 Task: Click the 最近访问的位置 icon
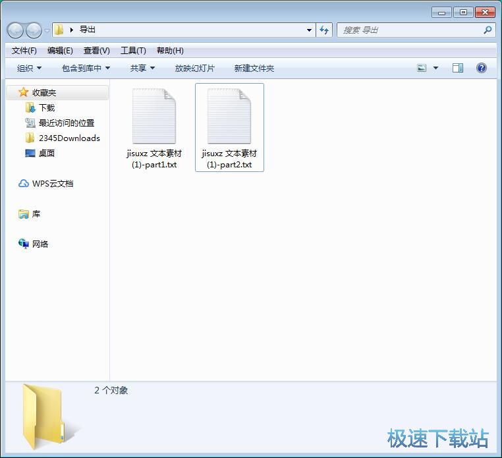coord(30,123)
